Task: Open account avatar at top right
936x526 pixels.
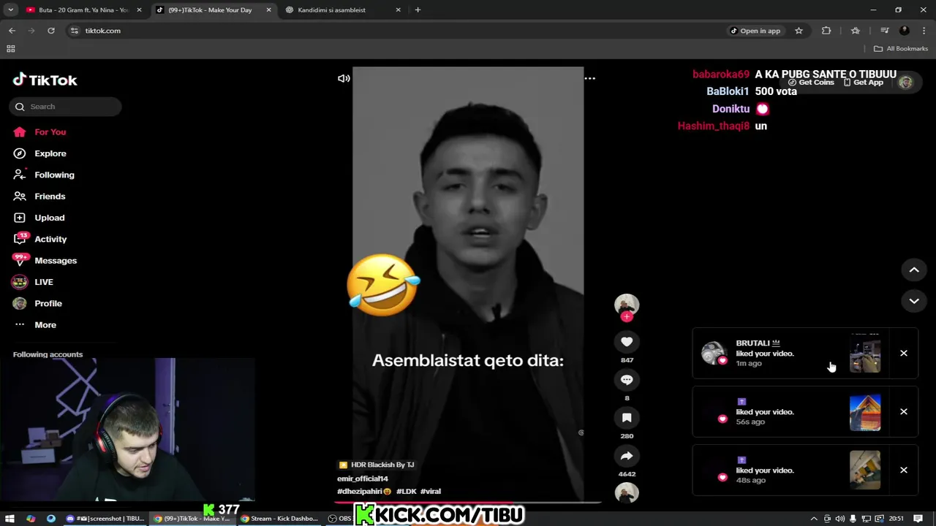Action: tap(905, 83)
